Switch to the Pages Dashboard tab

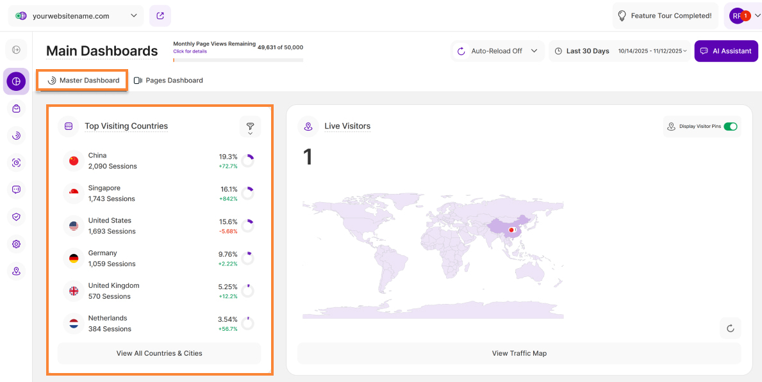[168, 81]
